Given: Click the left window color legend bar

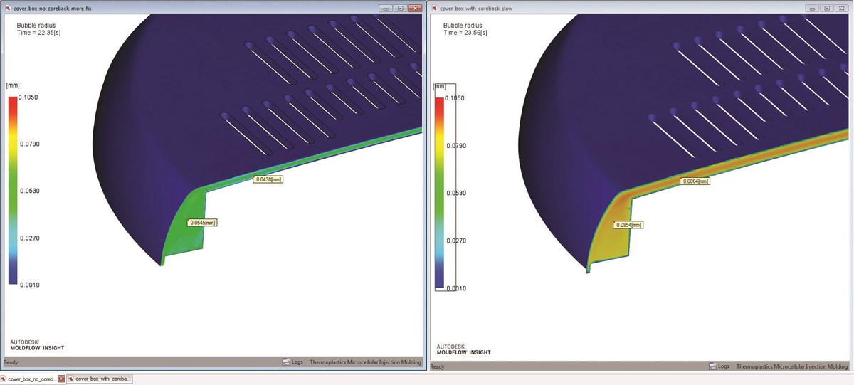Looking at the screenshot, I should click(x=13, y=190).
